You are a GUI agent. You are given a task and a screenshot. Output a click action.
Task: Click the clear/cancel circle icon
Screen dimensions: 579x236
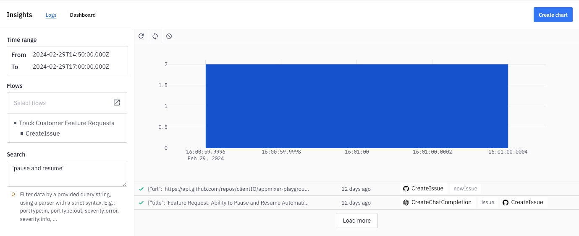(x=169, y=36)
